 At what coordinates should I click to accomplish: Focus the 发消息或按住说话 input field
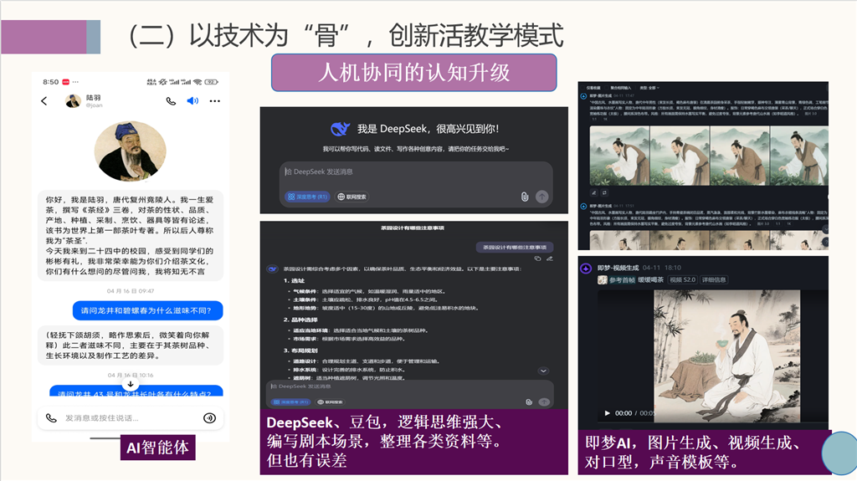130,418
